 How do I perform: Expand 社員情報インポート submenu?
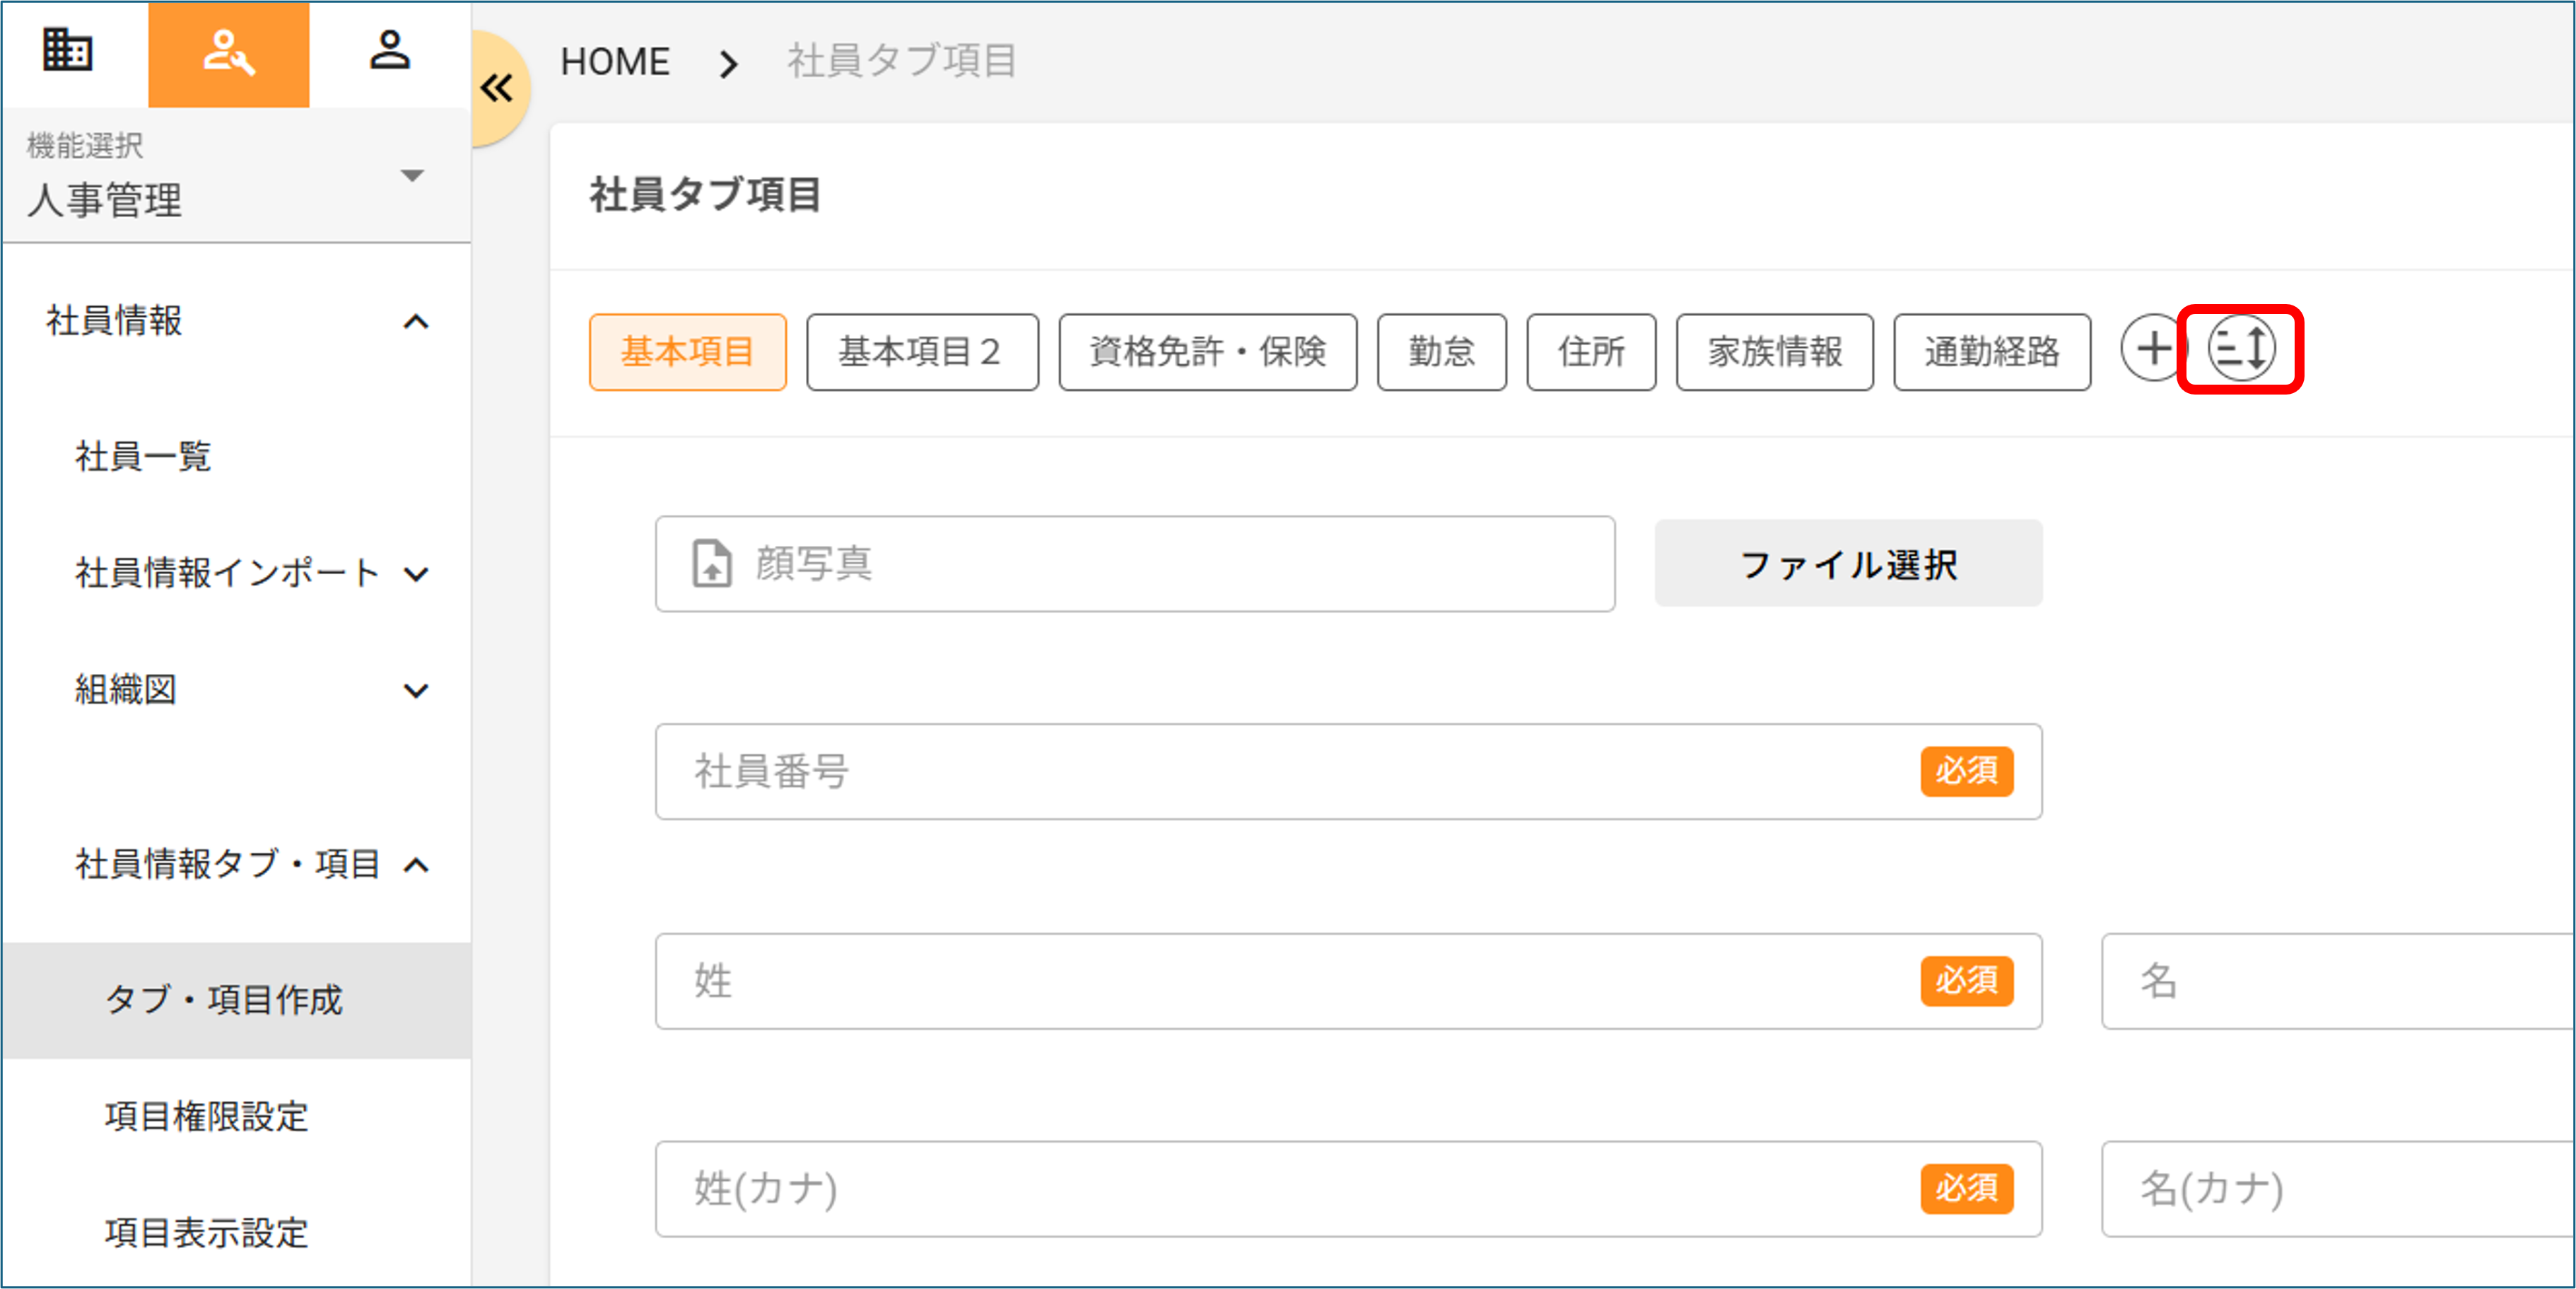(x=415, y=574)
